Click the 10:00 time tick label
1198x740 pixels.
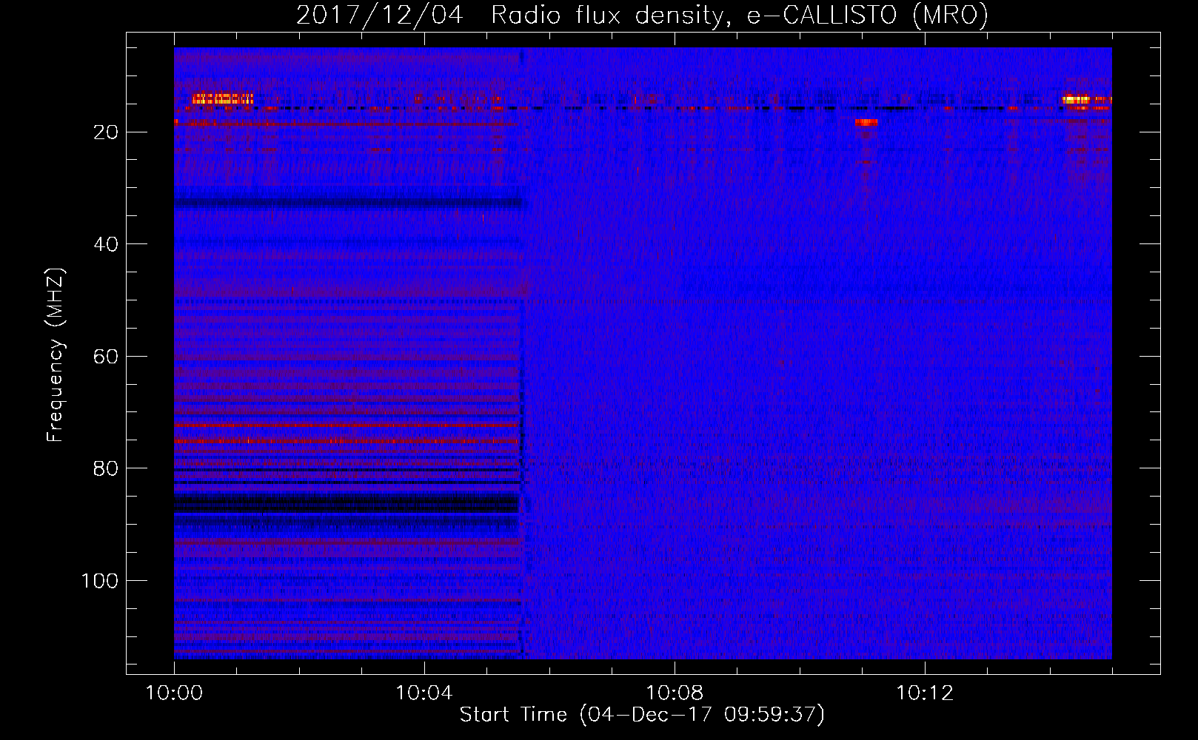[x=174, y=693]
